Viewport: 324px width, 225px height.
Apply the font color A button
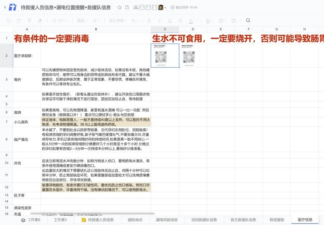(191, 21)
